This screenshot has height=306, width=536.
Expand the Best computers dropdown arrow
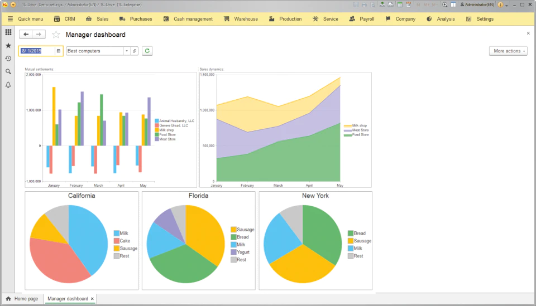pyautogui.click(x=127, y=51)
